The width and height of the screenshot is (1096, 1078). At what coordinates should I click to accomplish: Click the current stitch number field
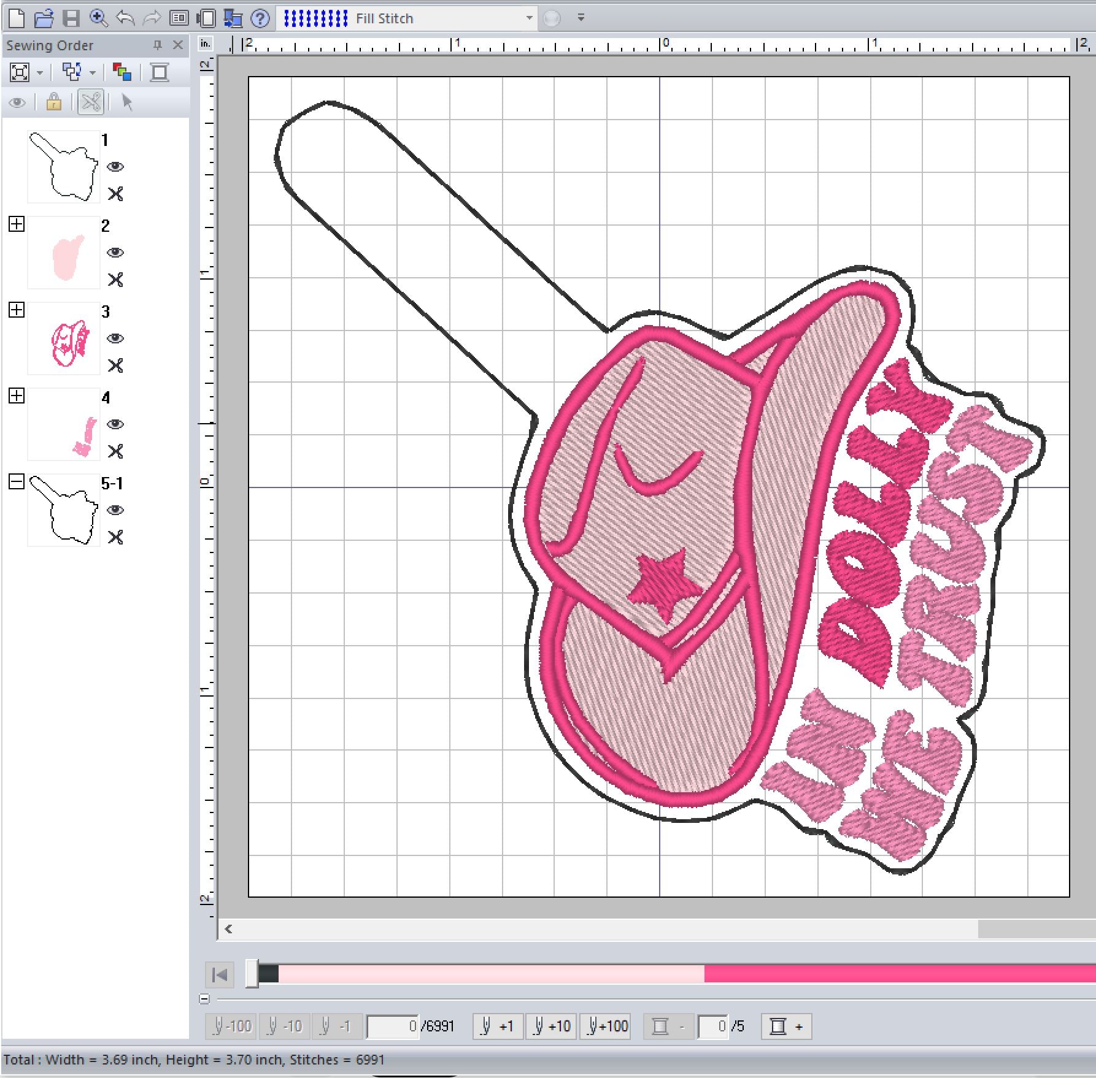pos(393,1026)
